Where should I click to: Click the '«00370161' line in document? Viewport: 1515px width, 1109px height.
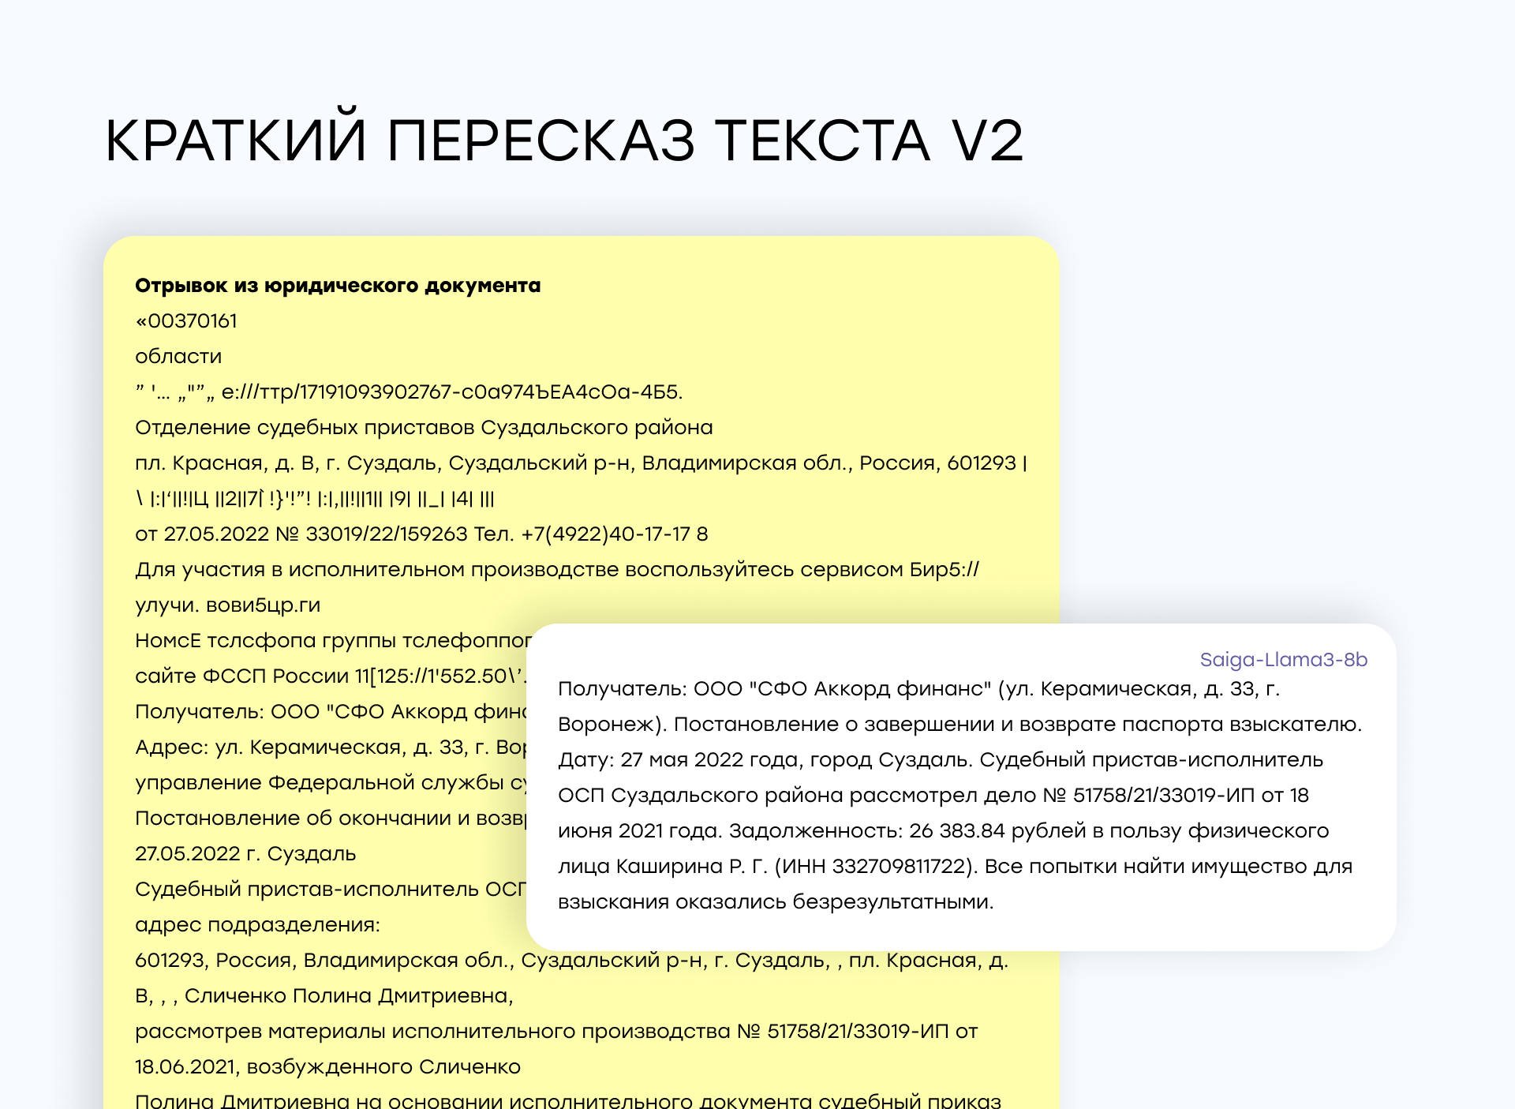point(186,321)
